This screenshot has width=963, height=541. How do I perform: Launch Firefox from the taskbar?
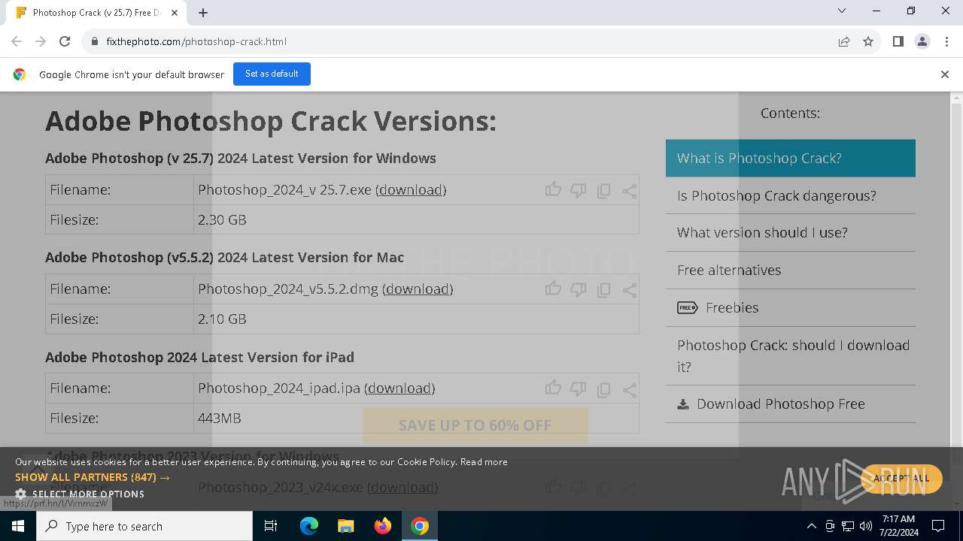(383, 526)
